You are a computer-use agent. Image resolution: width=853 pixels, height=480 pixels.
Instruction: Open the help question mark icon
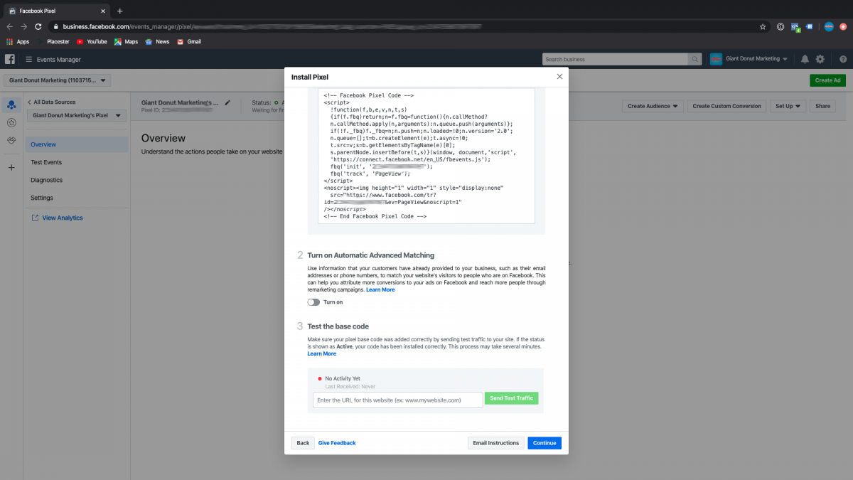pyautogui.click(x=843, y=59)
